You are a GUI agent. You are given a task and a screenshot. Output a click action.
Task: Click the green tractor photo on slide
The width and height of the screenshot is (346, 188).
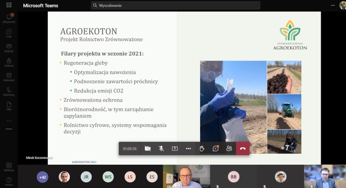pos(284,112)
